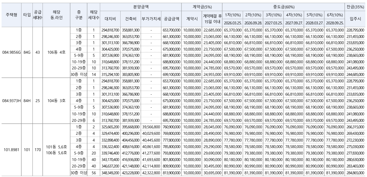Screen dimensions: 367x177
Task: Click the 주택형 column header
Action: [11, 15]
